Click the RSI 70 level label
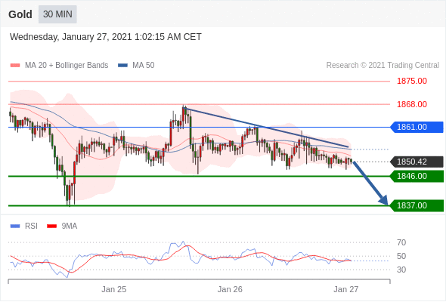This screenshot has height=302, width=446. click(x=401, y=242)
